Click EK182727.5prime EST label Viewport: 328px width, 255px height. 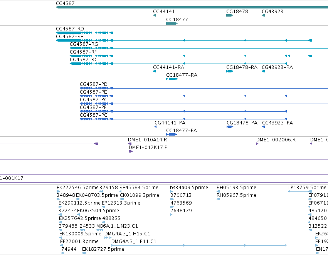(x=103, y=249)
